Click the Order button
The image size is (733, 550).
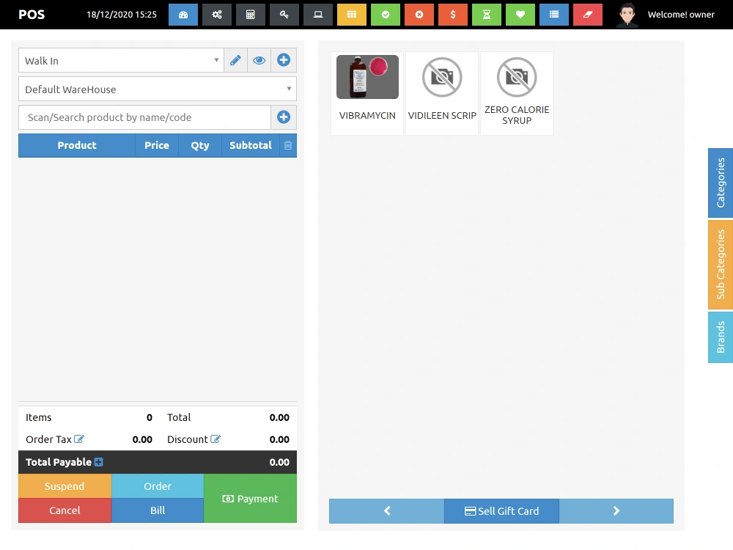point(158,486)
